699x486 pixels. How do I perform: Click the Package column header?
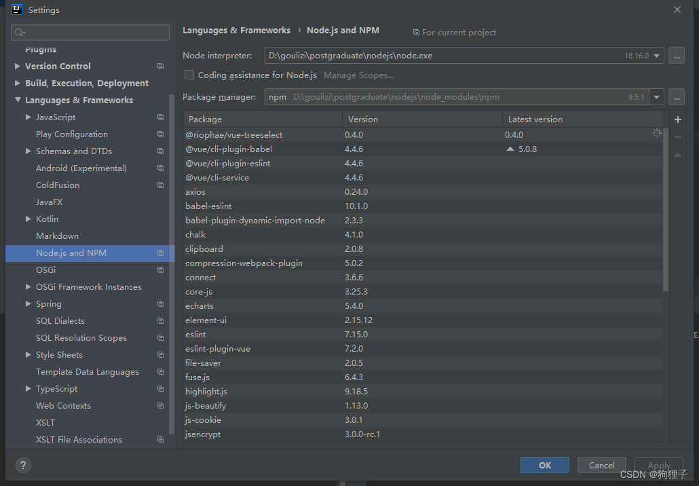pyautogui.click(x=263, y=119)
